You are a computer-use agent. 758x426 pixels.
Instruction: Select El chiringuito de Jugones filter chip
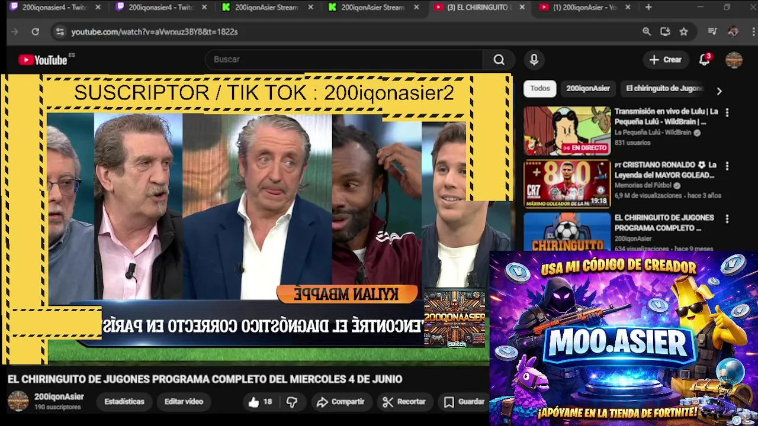pos(664,88)
